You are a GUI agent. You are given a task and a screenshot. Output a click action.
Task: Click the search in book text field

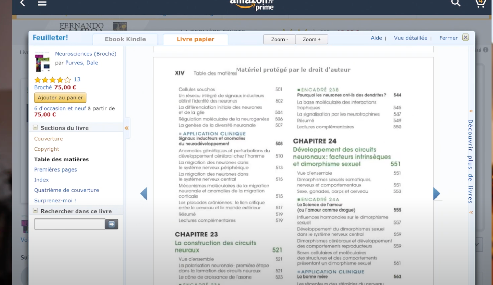pyautogui.click(x=69, y=224)
